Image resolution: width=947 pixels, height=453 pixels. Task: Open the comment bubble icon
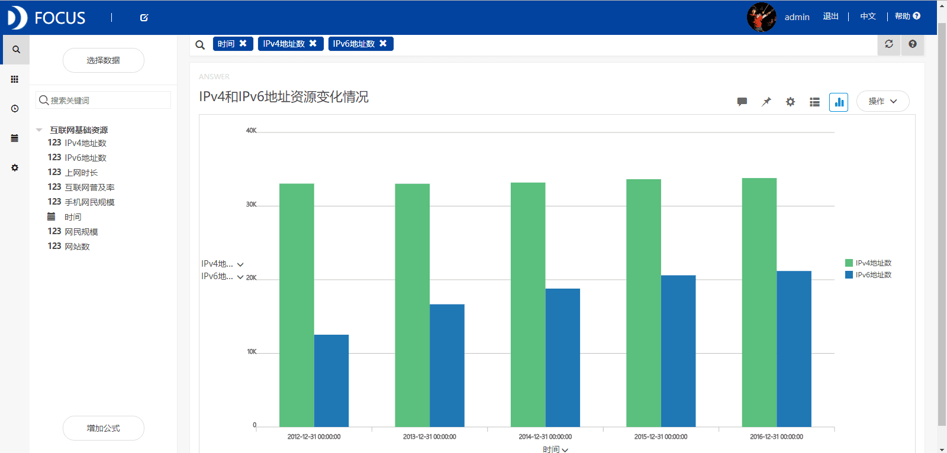tap(742, 102)
